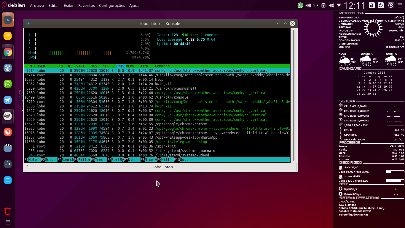This screenshot has width=405, height=228.
Task: Open the Exibir menu
Action: (x=68, y=5)
